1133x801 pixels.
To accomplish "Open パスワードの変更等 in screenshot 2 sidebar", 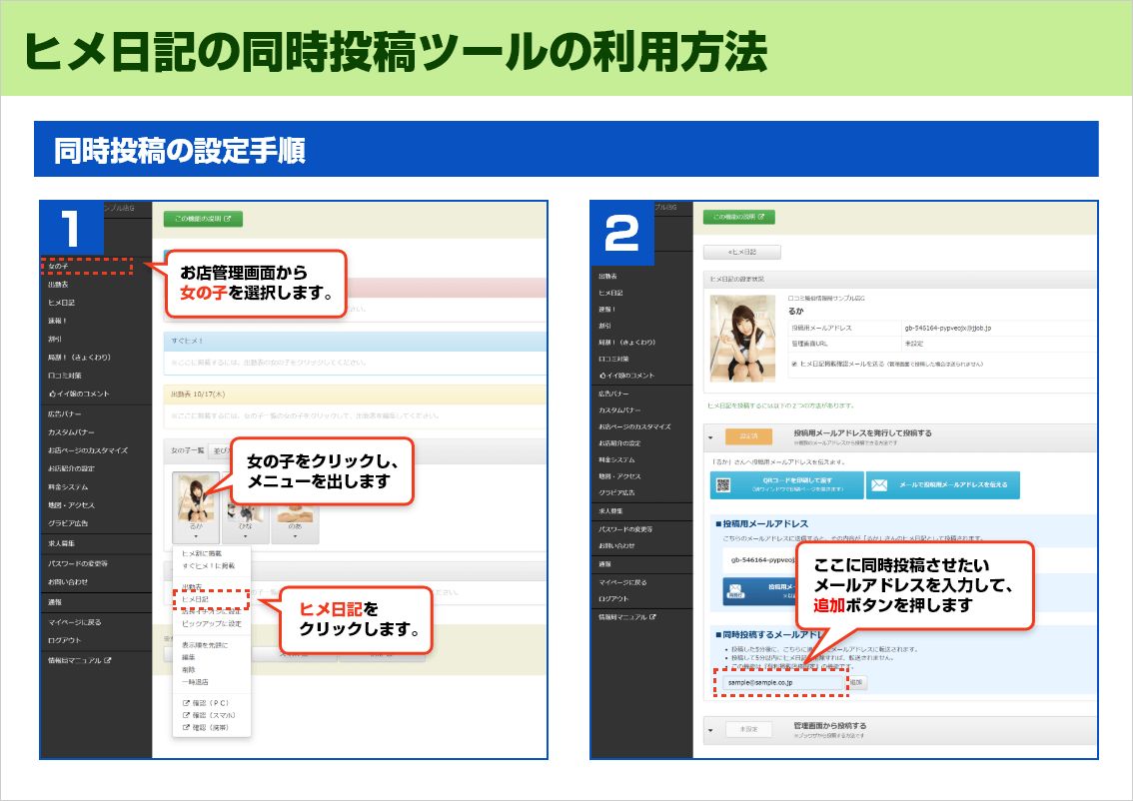I will coord(625,529).
